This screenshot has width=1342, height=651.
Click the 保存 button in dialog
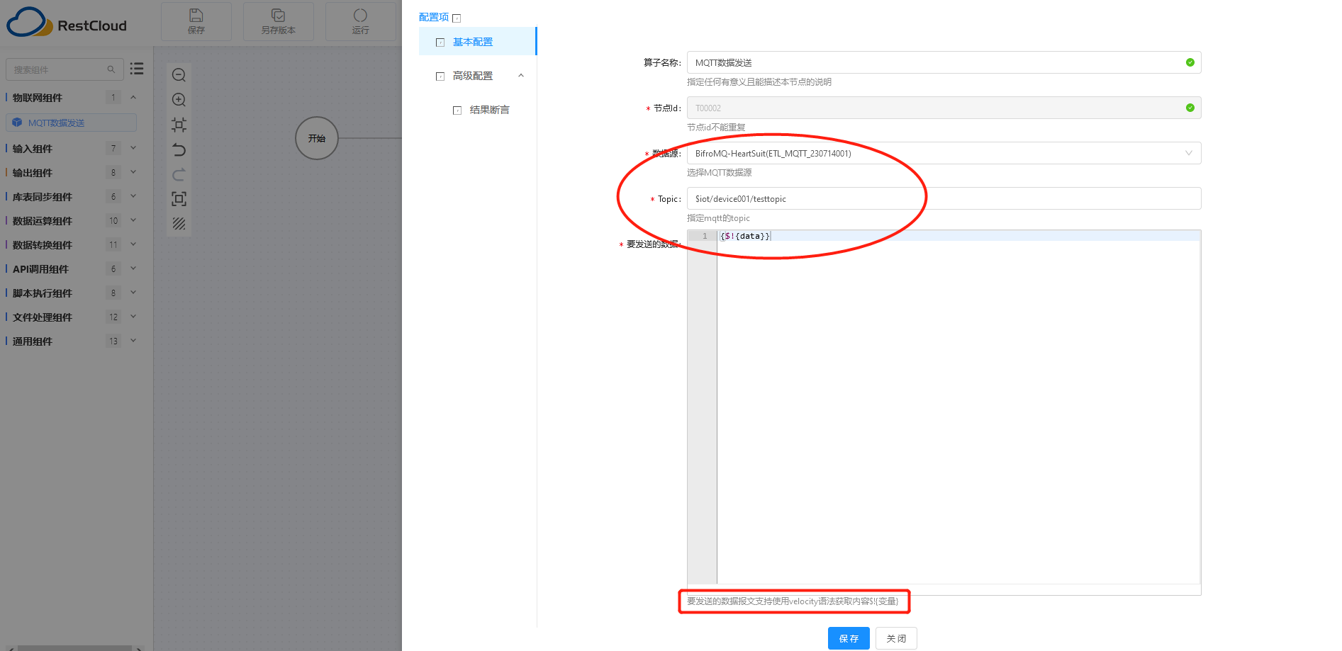coord(849,638)
